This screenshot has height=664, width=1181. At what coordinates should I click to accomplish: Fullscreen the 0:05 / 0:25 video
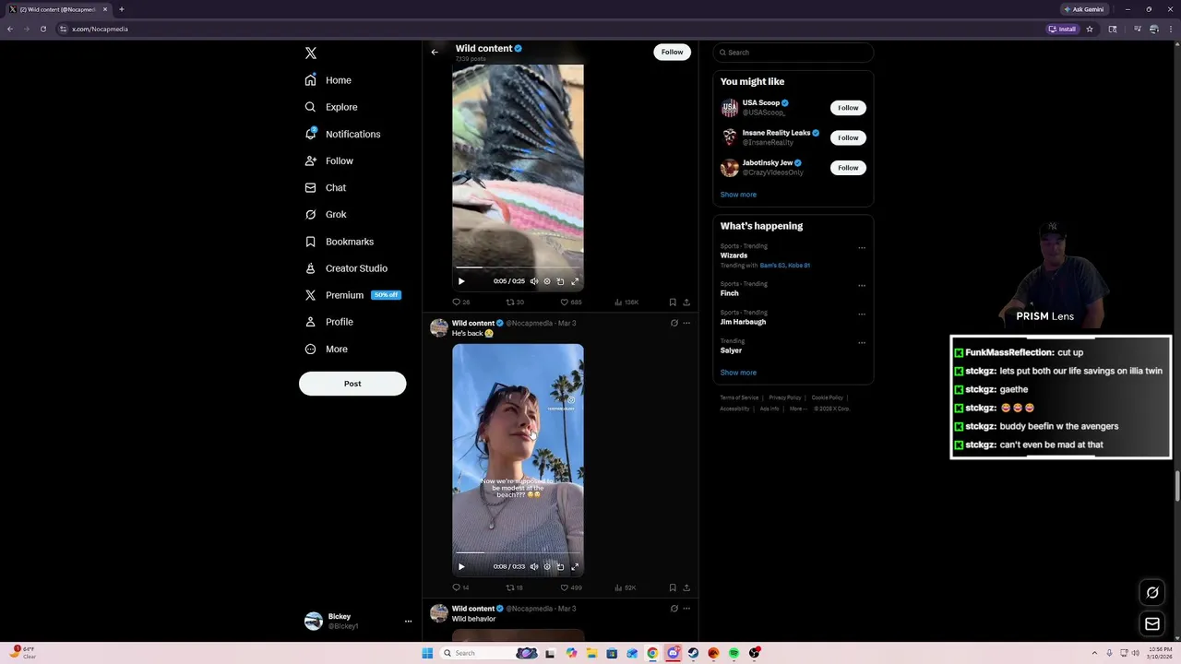click(x=575, y=281)
